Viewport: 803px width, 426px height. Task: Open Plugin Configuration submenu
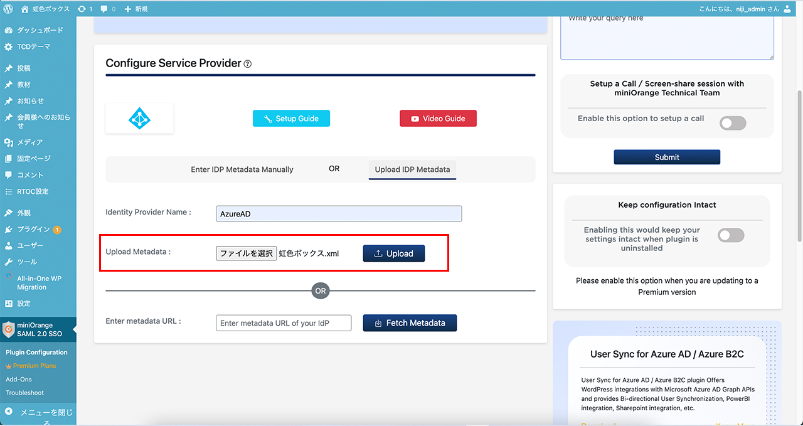click(x=36, y=353)
